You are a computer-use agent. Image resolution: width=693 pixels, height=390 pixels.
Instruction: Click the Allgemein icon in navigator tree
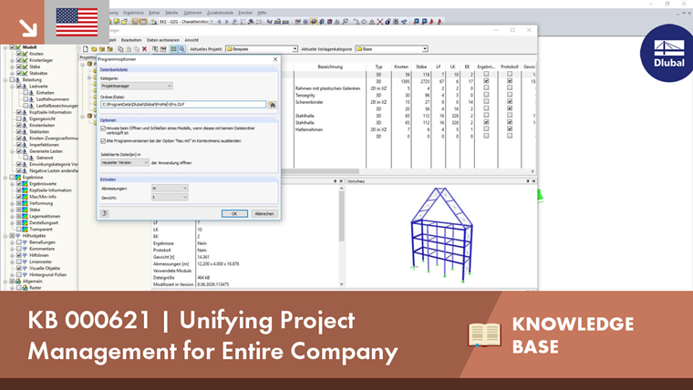point(18,281)
